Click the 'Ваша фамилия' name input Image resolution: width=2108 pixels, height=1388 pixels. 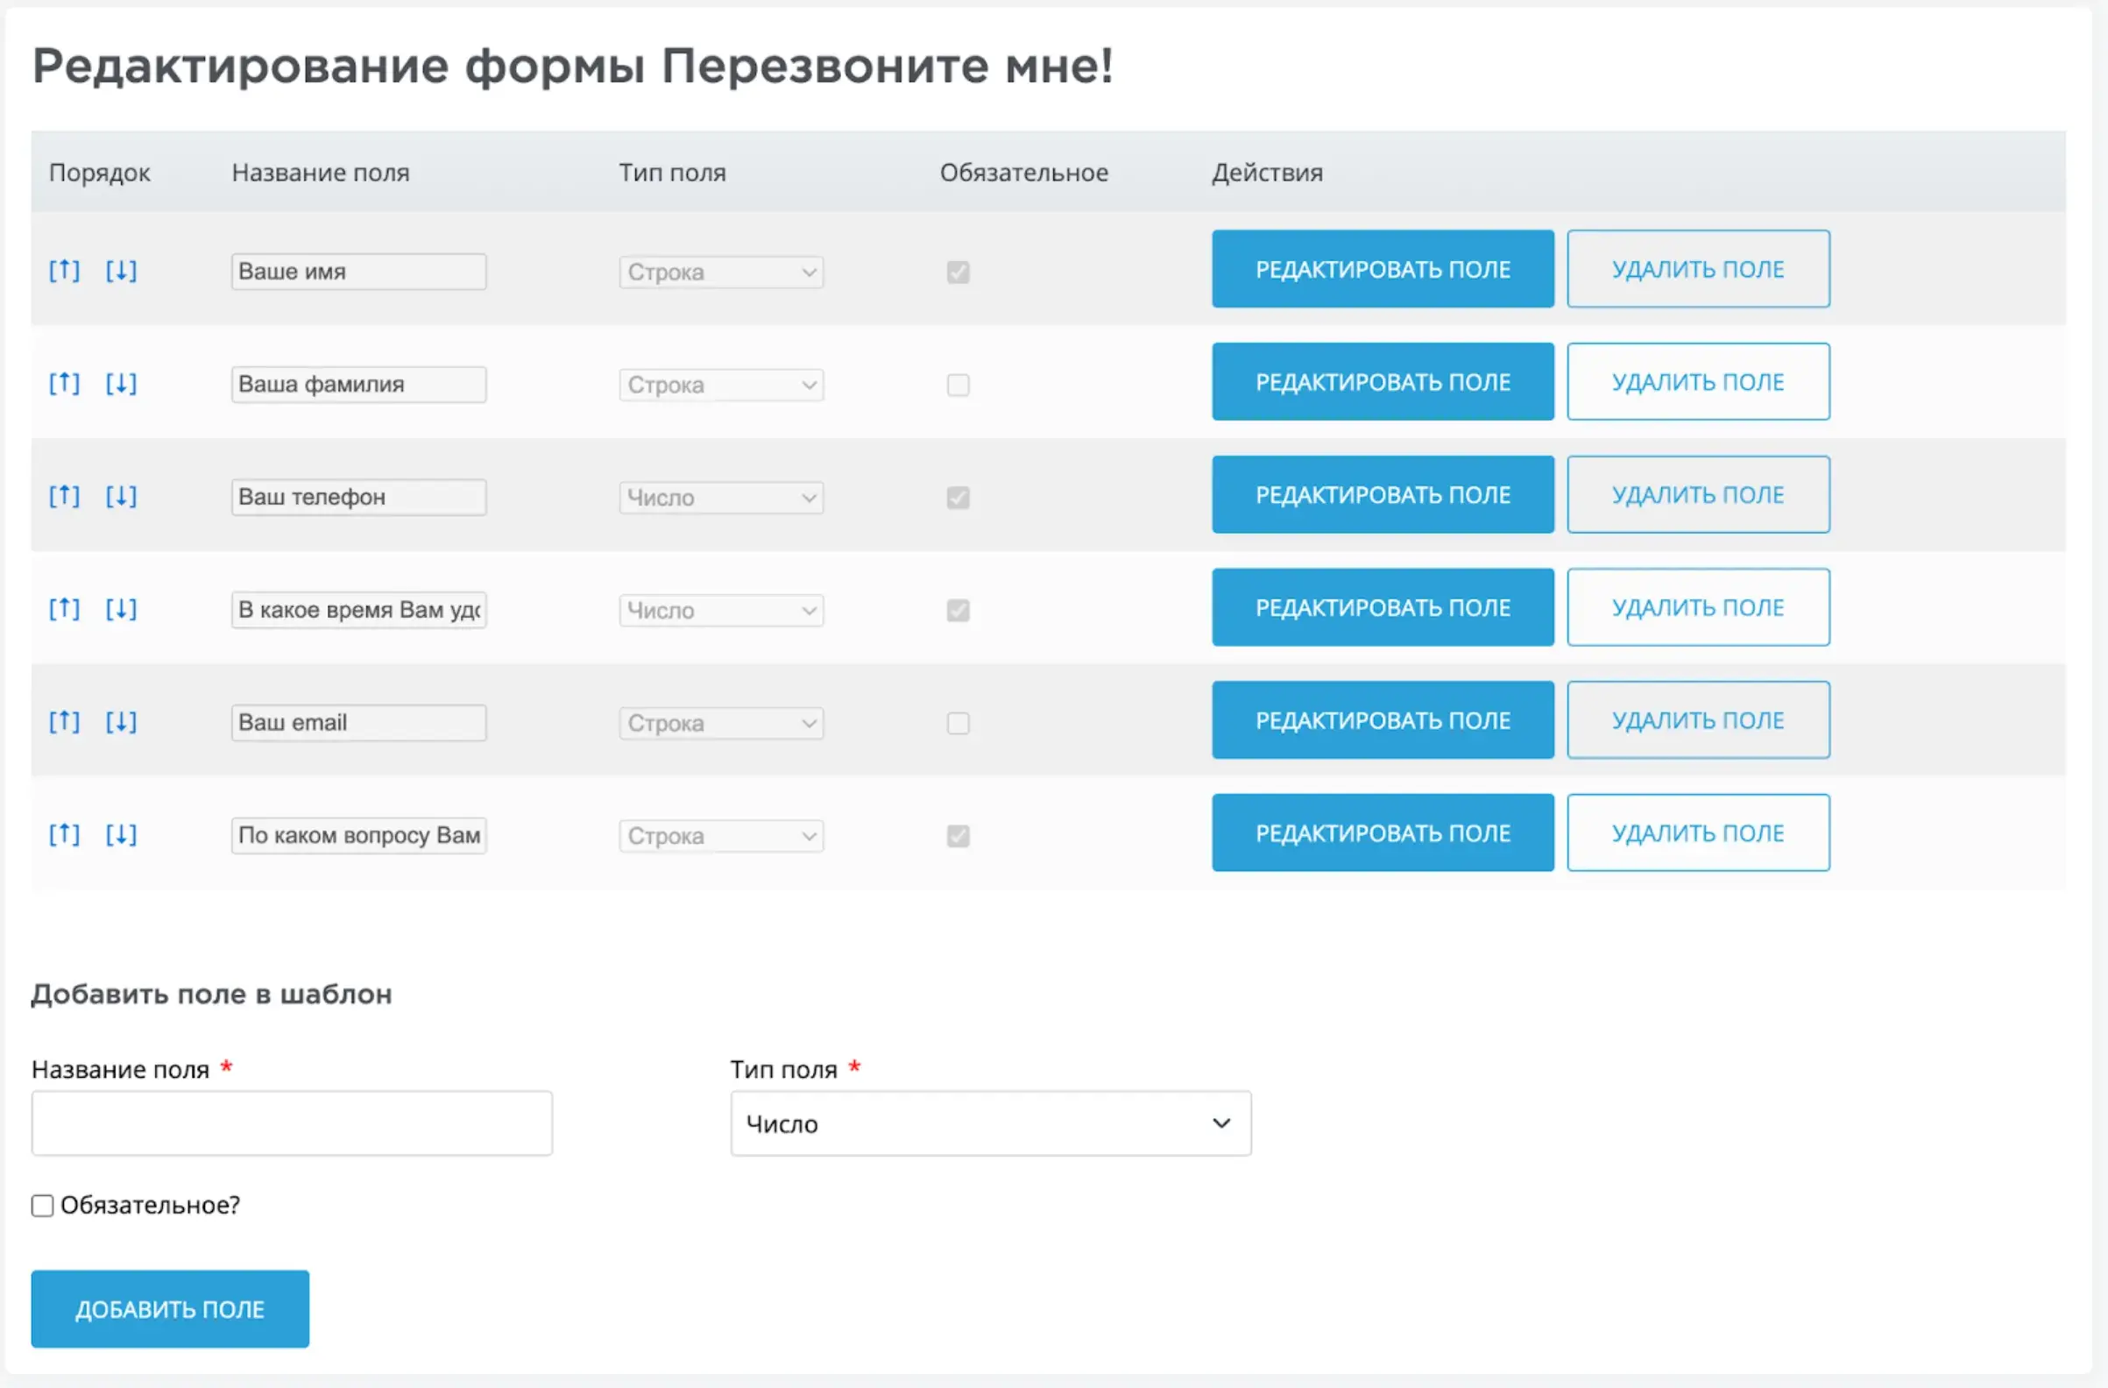click(x=358, y=385)
